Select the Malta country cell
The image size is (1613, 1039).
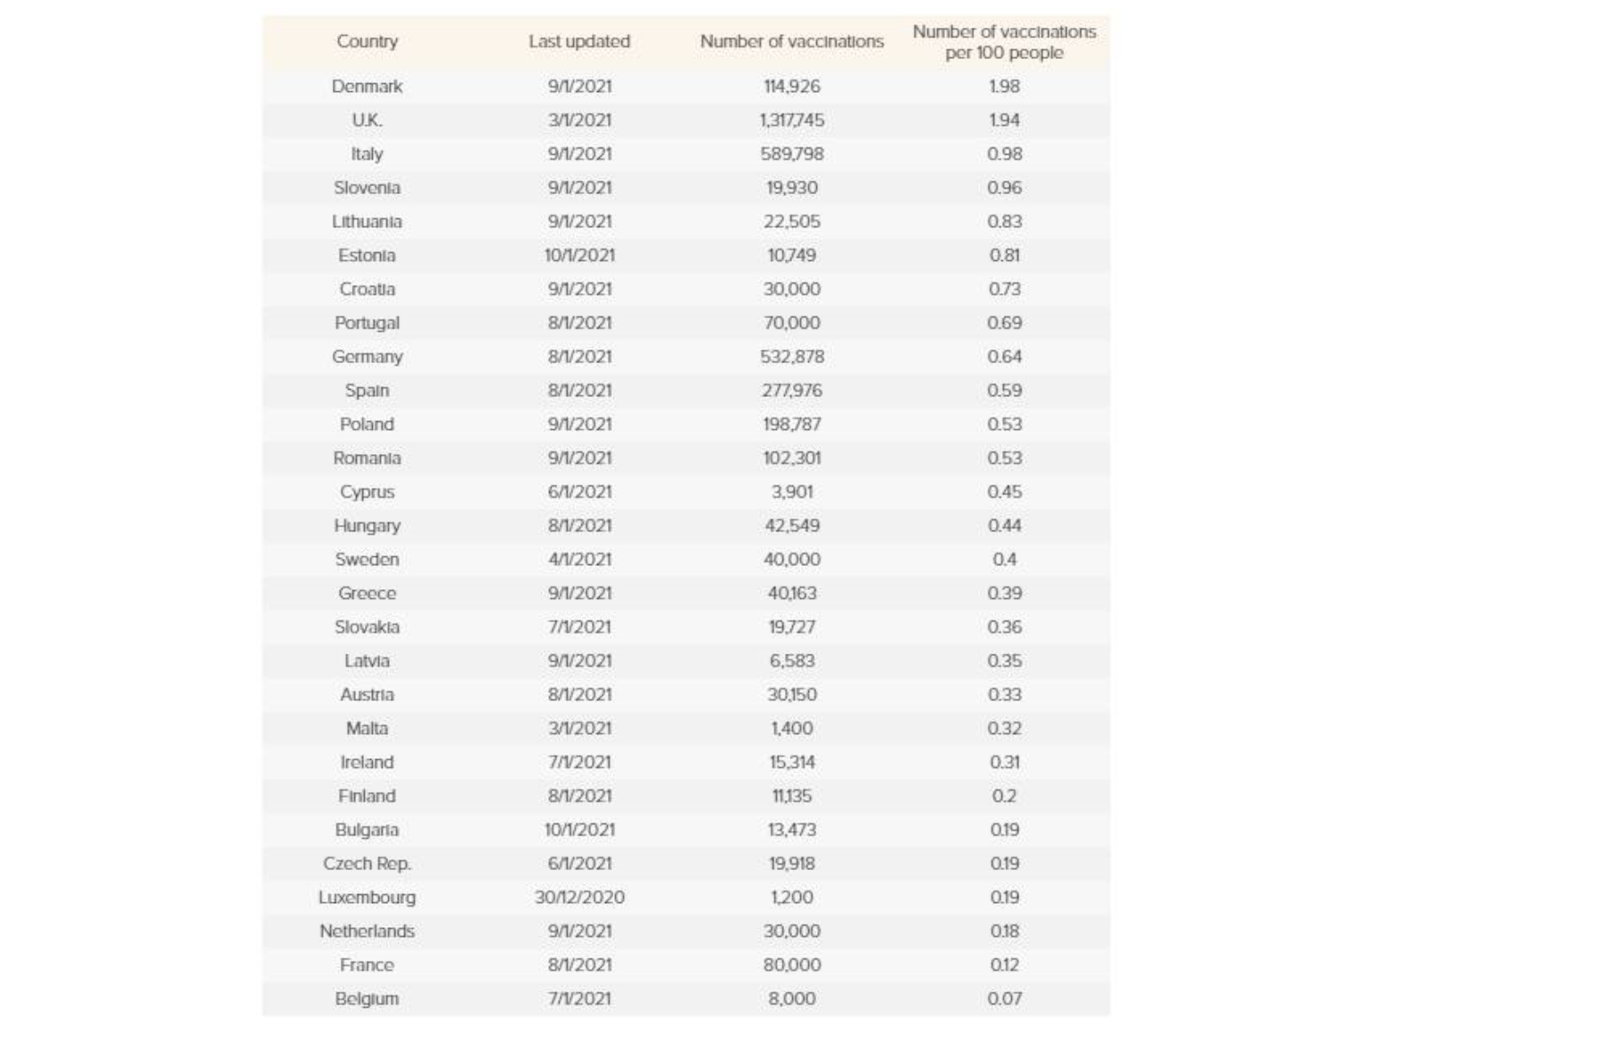coord(367,729)
